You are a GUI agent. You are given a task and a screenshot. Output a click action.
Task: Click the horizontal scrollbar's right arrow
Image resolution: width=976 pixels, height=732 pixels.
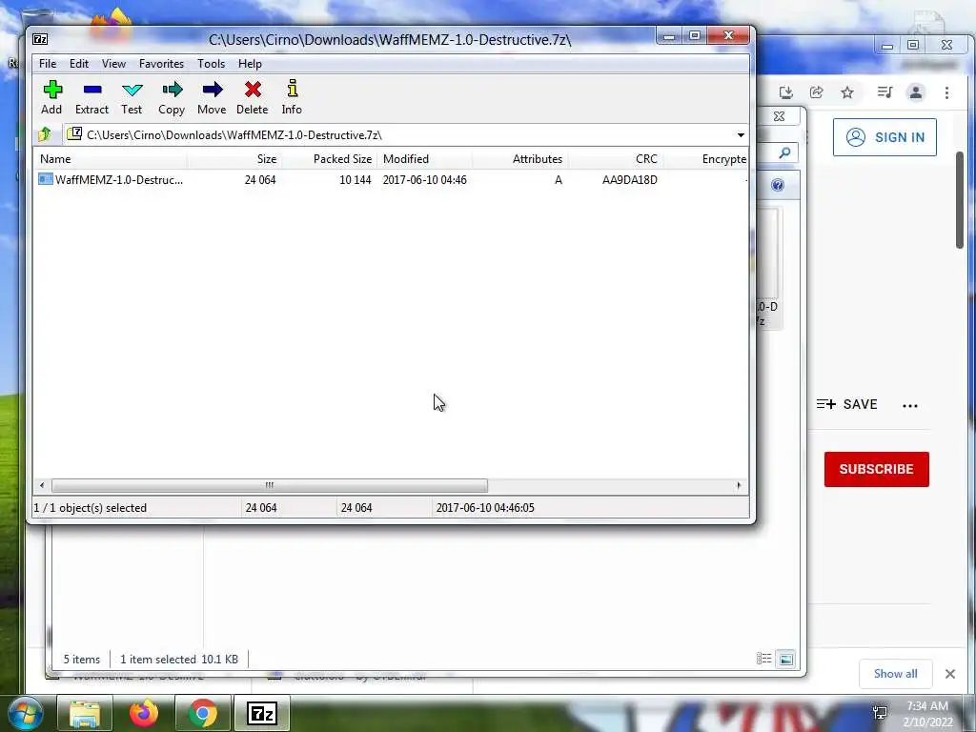[739, 485]
